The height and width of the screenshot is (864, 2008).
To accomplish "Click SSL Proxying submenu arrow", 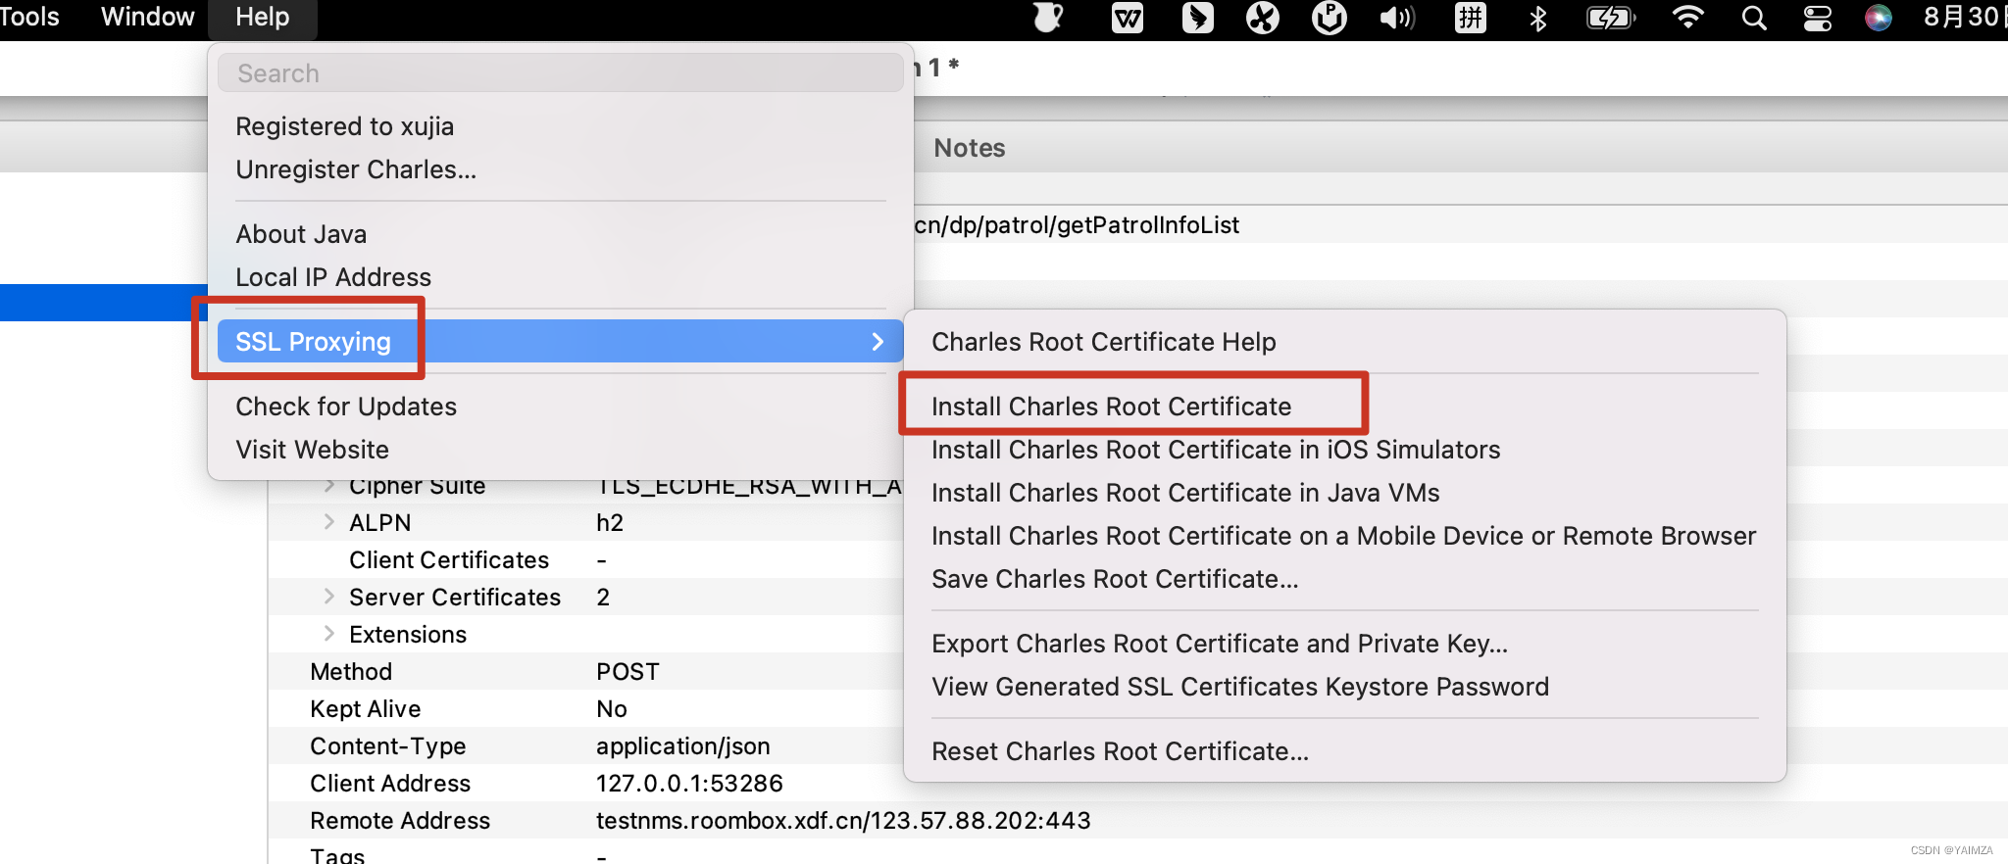I will [x=878, y=342].
